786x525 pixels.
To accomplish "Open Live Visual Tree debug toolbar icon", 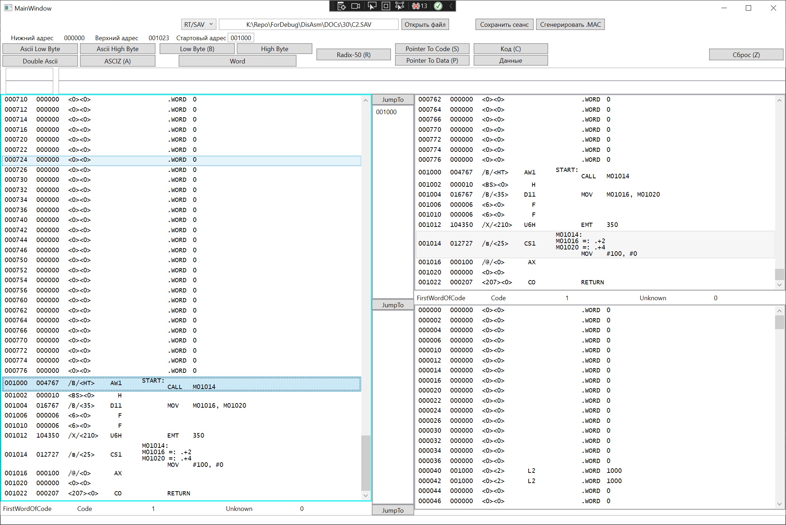I will (x=342, y=6).
